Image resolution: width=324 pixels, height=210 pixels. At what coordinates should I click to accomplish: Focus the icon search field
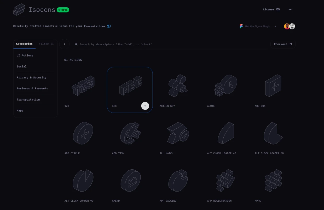[170, 44]
